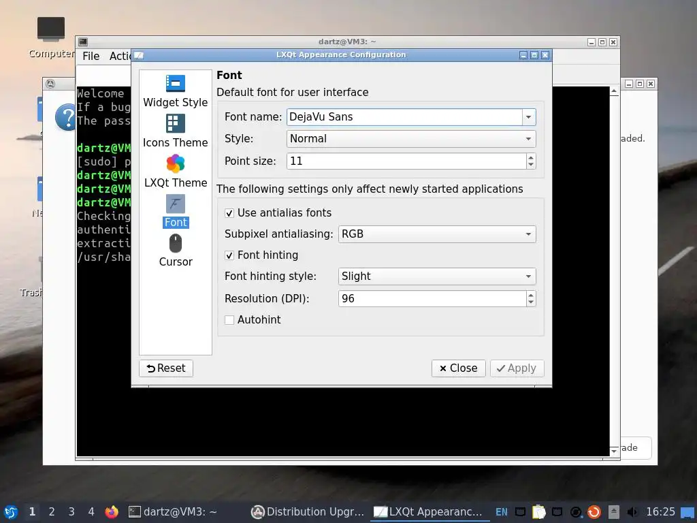Switch to dartz@VM3 terminal taskbar entry
697x523 pixels.
184,512
